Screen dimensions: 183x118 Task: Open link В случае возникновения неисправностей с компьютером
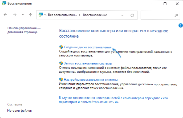113,100
